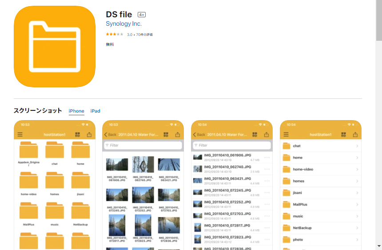
Task: Select the iPhone screenshots tab
Action: pyautogui.click(x=76, y=111)
